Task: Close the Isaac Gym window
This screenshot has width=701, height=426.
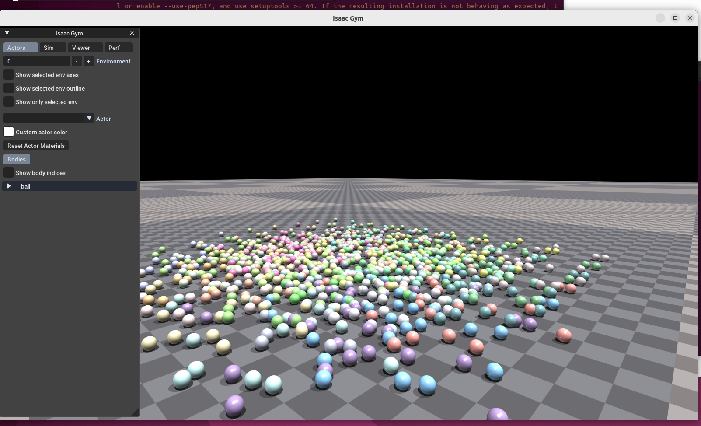Action: (690, 18)
